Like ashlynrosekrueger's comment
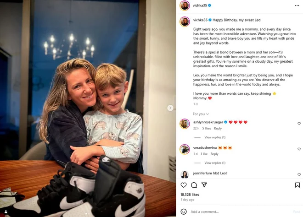 pos(299,124)
